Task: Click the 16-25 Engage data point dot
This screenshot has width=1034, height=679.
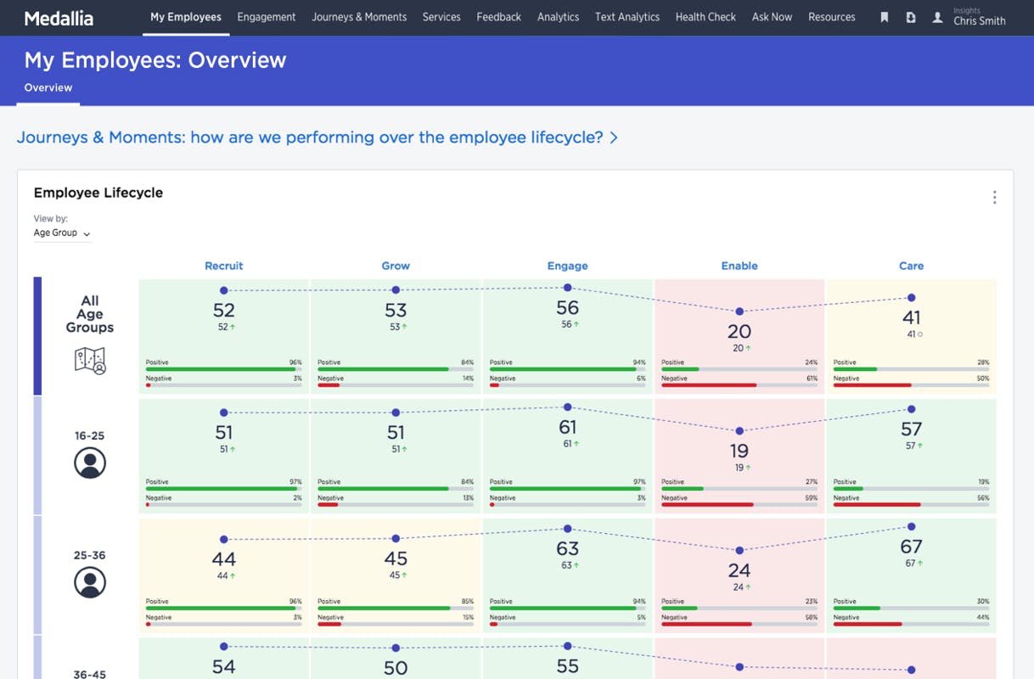Action: point(568,407)
